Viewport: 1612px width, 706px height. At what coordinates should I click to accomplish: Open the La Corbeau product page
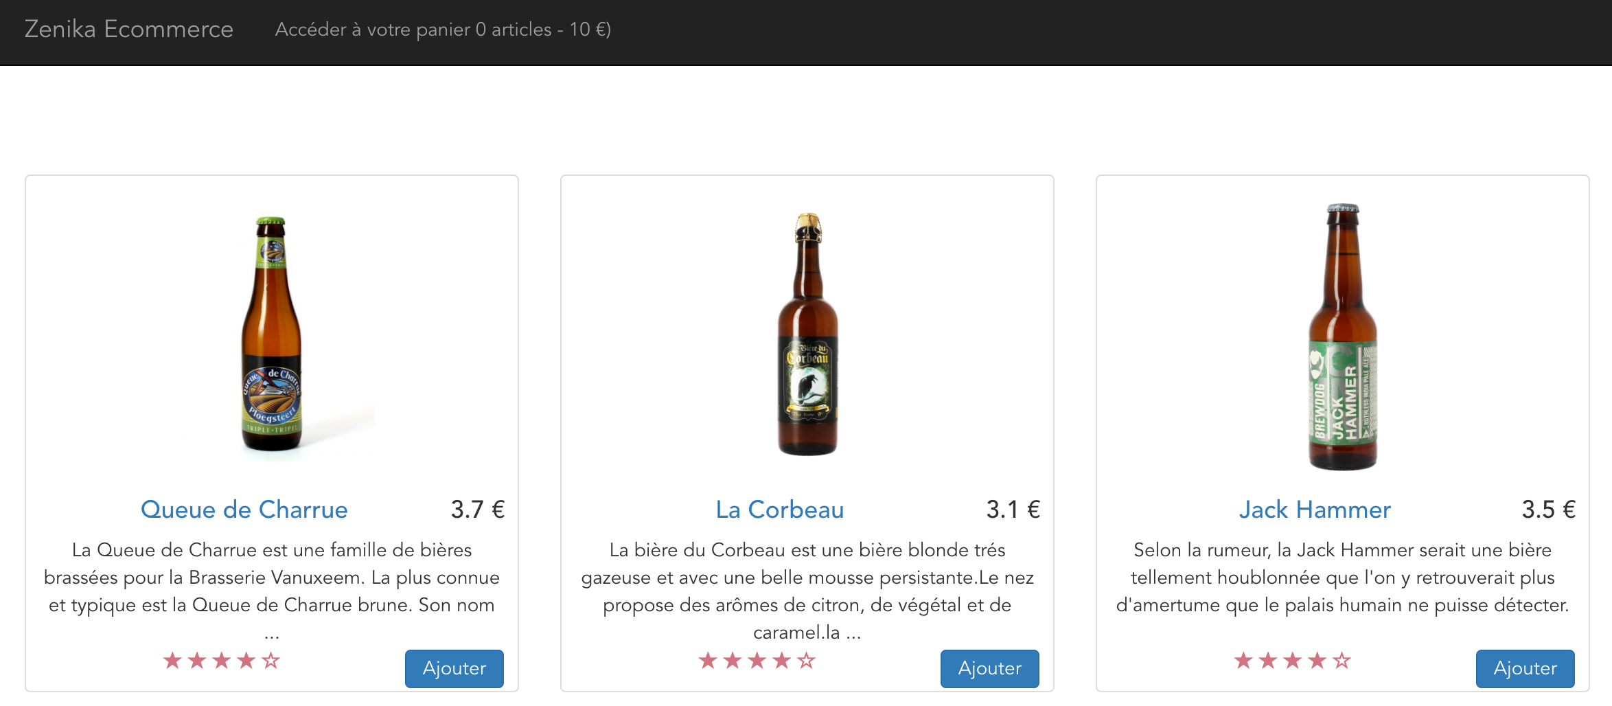click(x=780, y=510)
